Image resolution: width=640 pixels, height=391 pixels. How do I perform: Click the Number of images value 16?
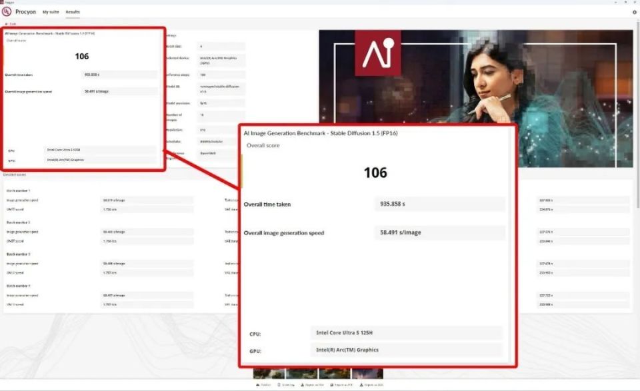221,115
